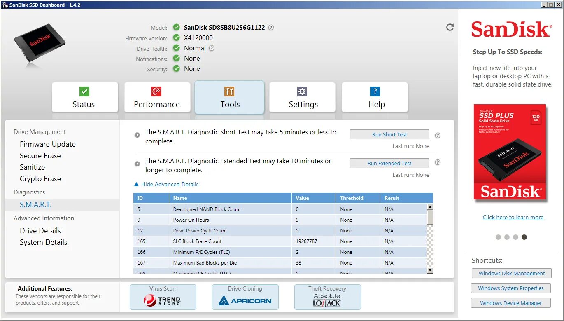Open the Settings tab
Viewport: 564px width, 321px height.
tap(302, 97)
